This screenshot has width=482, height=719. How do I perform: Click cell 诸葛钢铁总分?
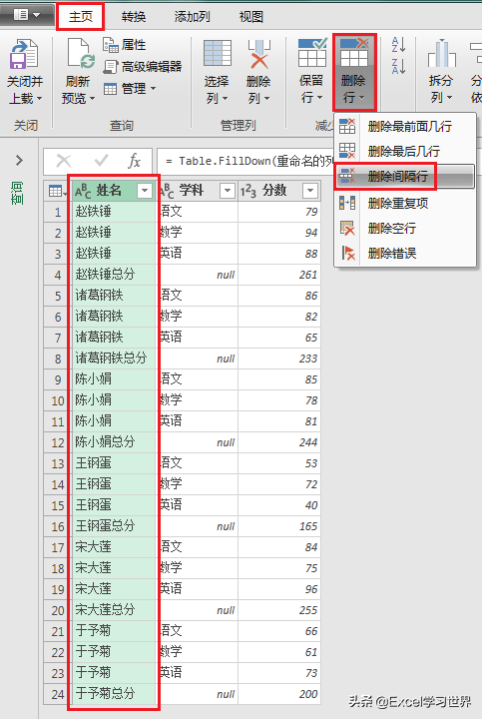[x=115, y=359]
